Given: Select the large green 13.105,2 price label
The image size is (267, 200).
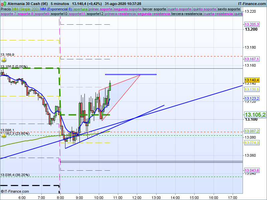Looking at the screenshot, I should 255,115.
